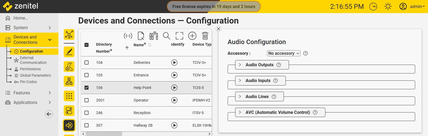Click the dial pad grid icon
Screen dimensions: 428x136
click(69, 96)
